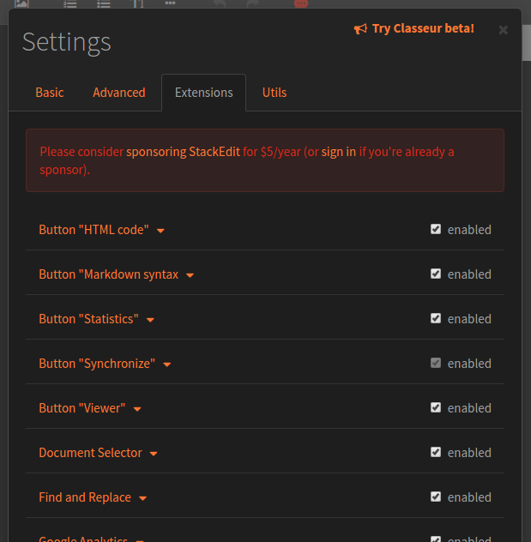Toggle the Button "Viewer" enabled checkbox
Screen dimensions: 531x542
tap(436, 407)
